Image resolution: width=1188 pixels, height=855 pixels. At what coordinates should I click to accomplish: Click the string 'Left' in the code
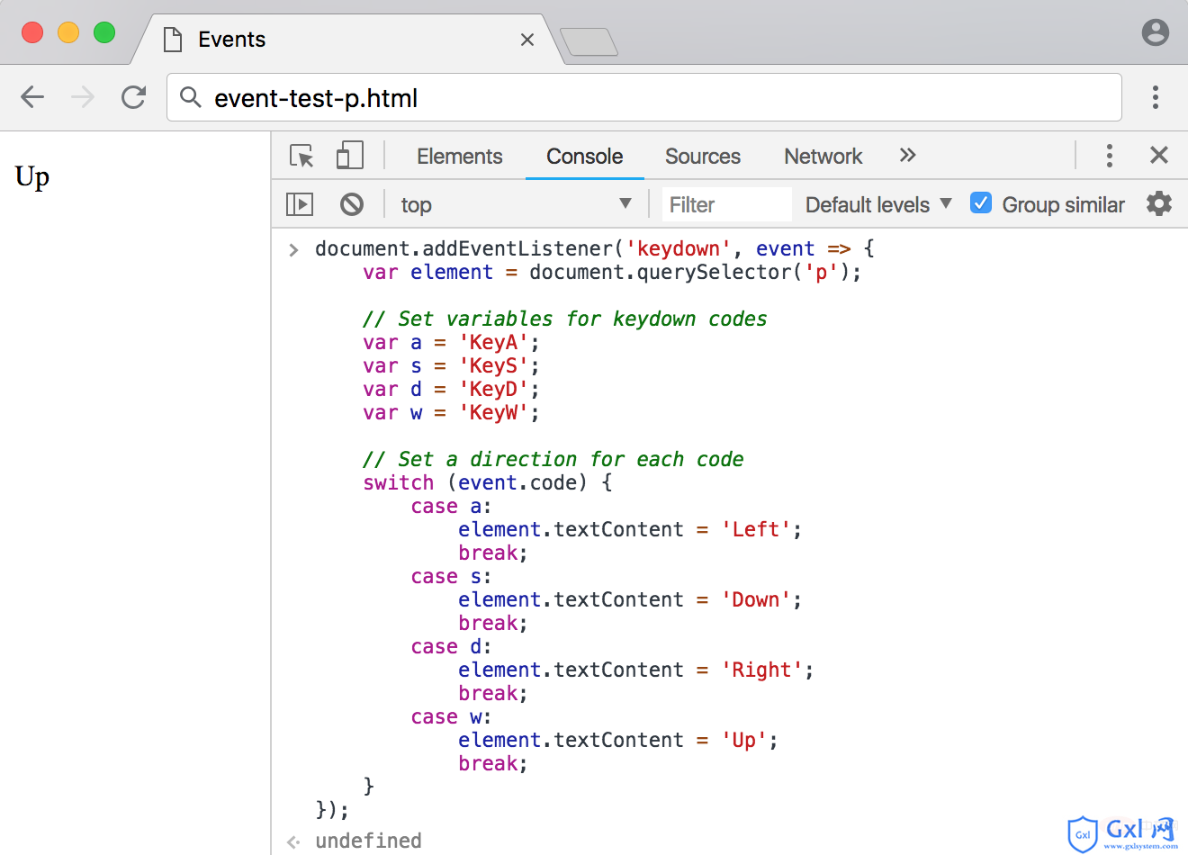756,529
